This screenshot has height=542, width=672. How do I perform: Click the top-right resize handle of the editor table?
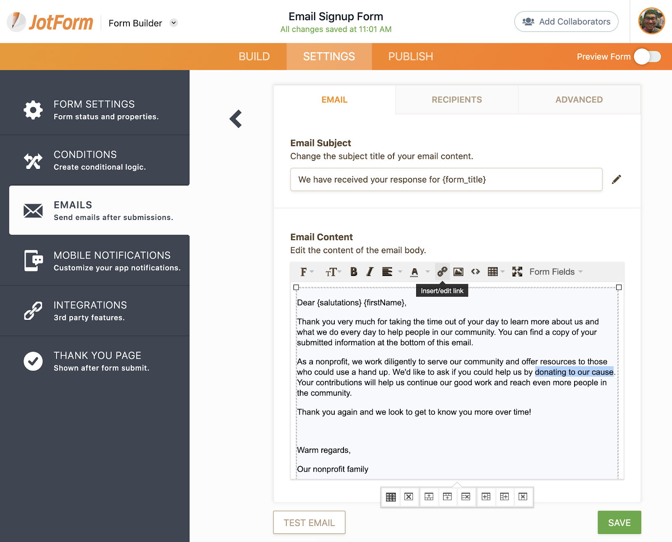[x=619, y=287]
